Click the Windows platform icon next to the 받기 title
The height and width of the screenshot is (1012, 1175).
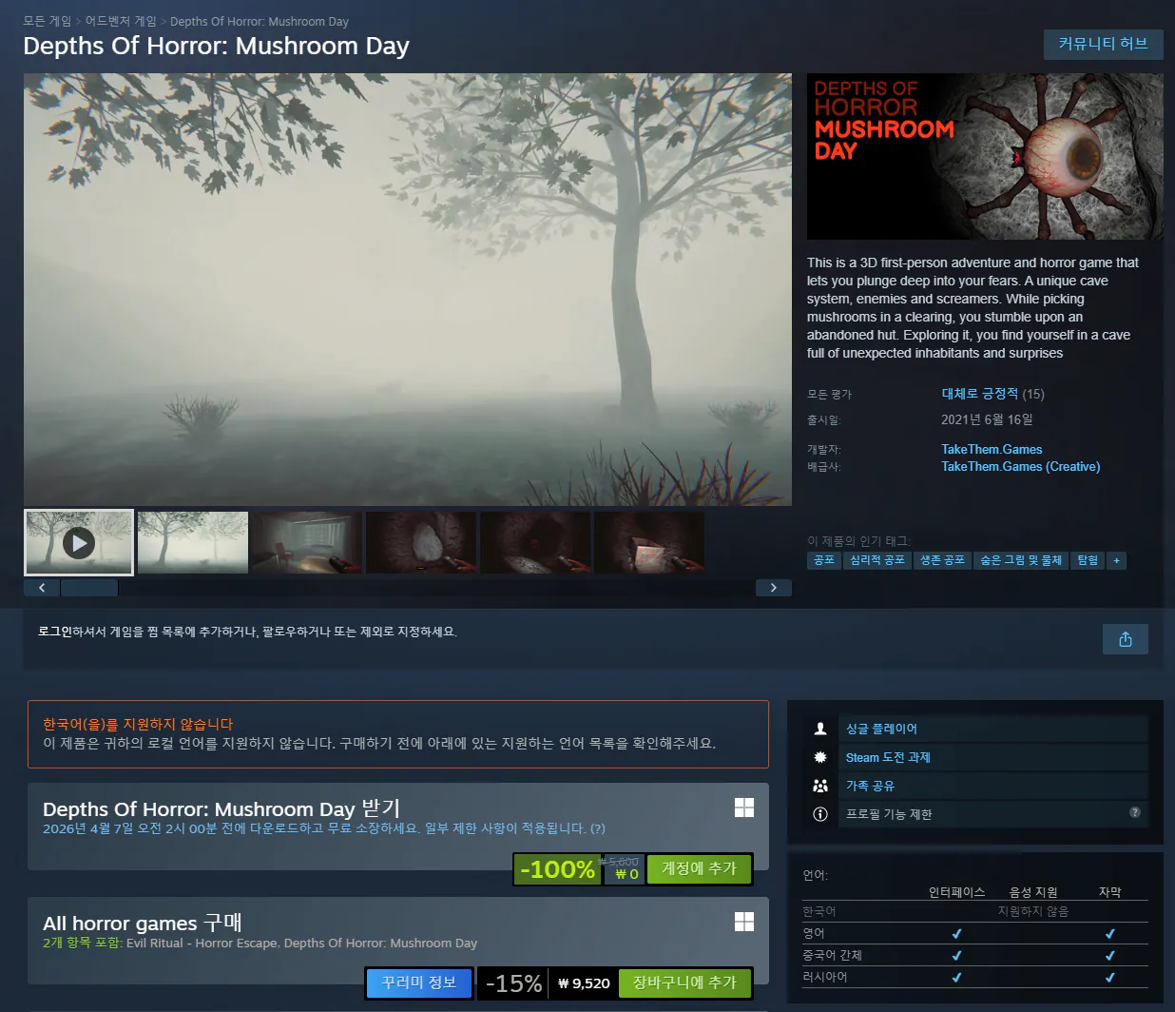coord(744,808)
